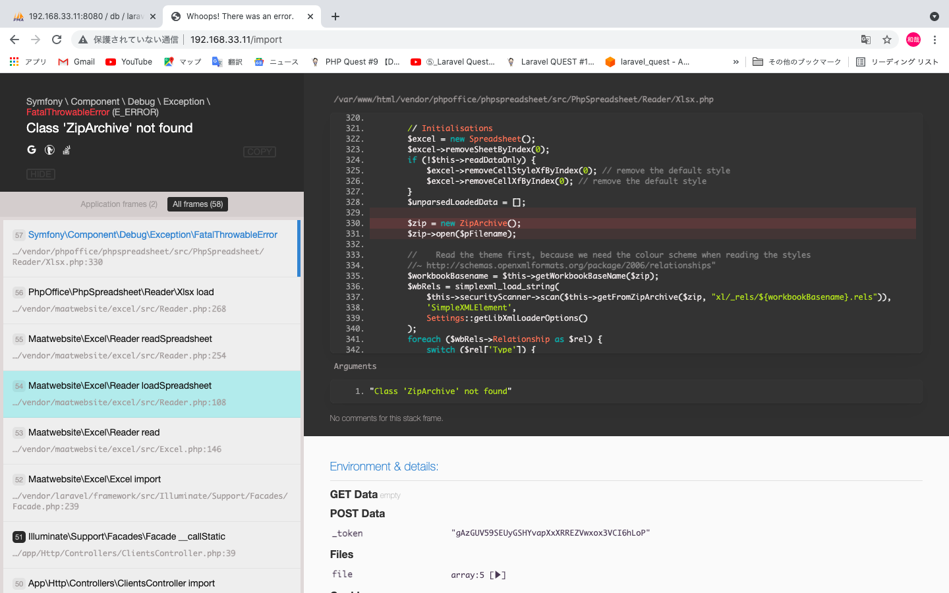Click the Environment & details heading
The width and height of the screenshot is (949, 593).
pos(384,466)
